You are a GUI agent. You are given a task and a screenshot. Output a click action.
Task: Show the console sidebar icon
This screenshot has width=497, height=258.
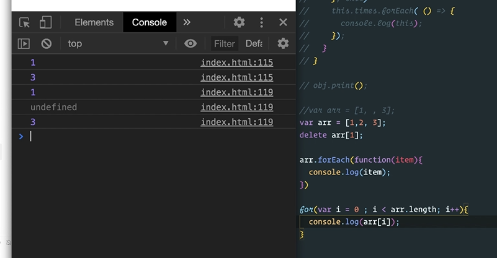click(24, 44)
